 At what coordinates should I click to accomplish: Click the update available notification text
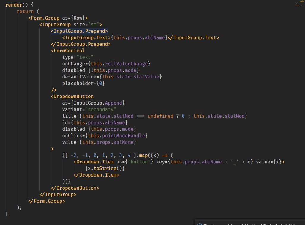[x=252, y=224]
